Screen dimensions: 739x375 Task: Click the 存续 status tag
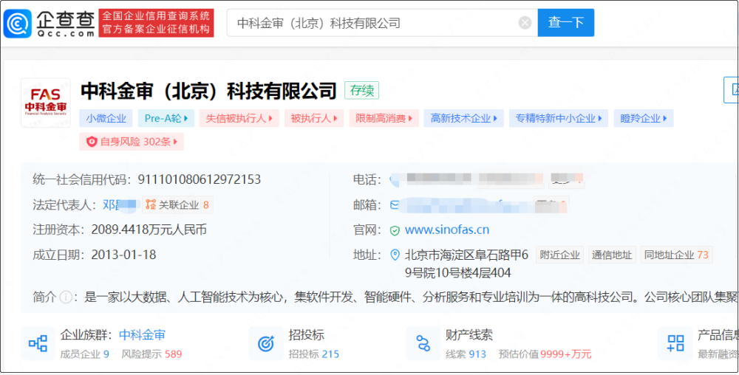click(x=361, y=90)
